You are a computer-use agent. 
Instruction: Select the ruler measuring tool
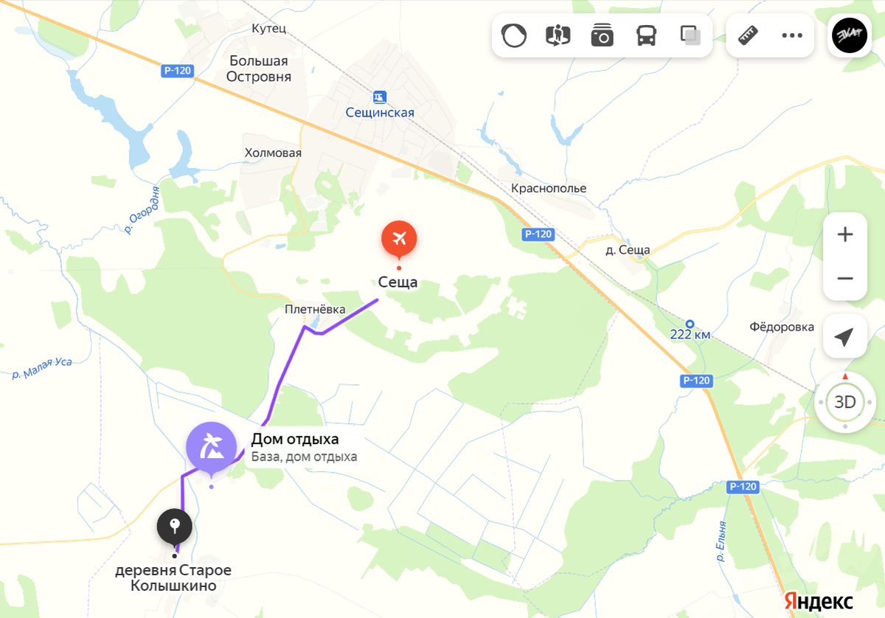coord(748,35)
